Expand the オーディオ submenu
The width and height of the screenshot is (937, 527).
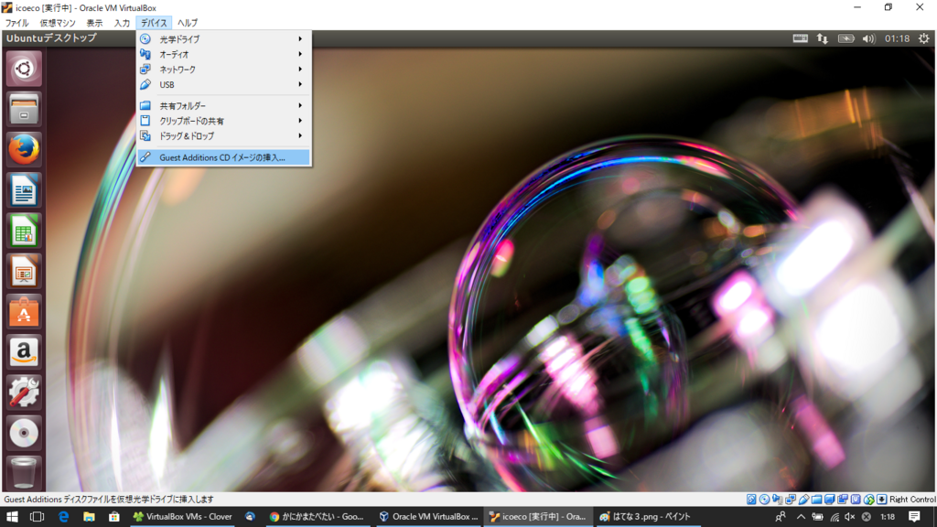tap(223, 54)
